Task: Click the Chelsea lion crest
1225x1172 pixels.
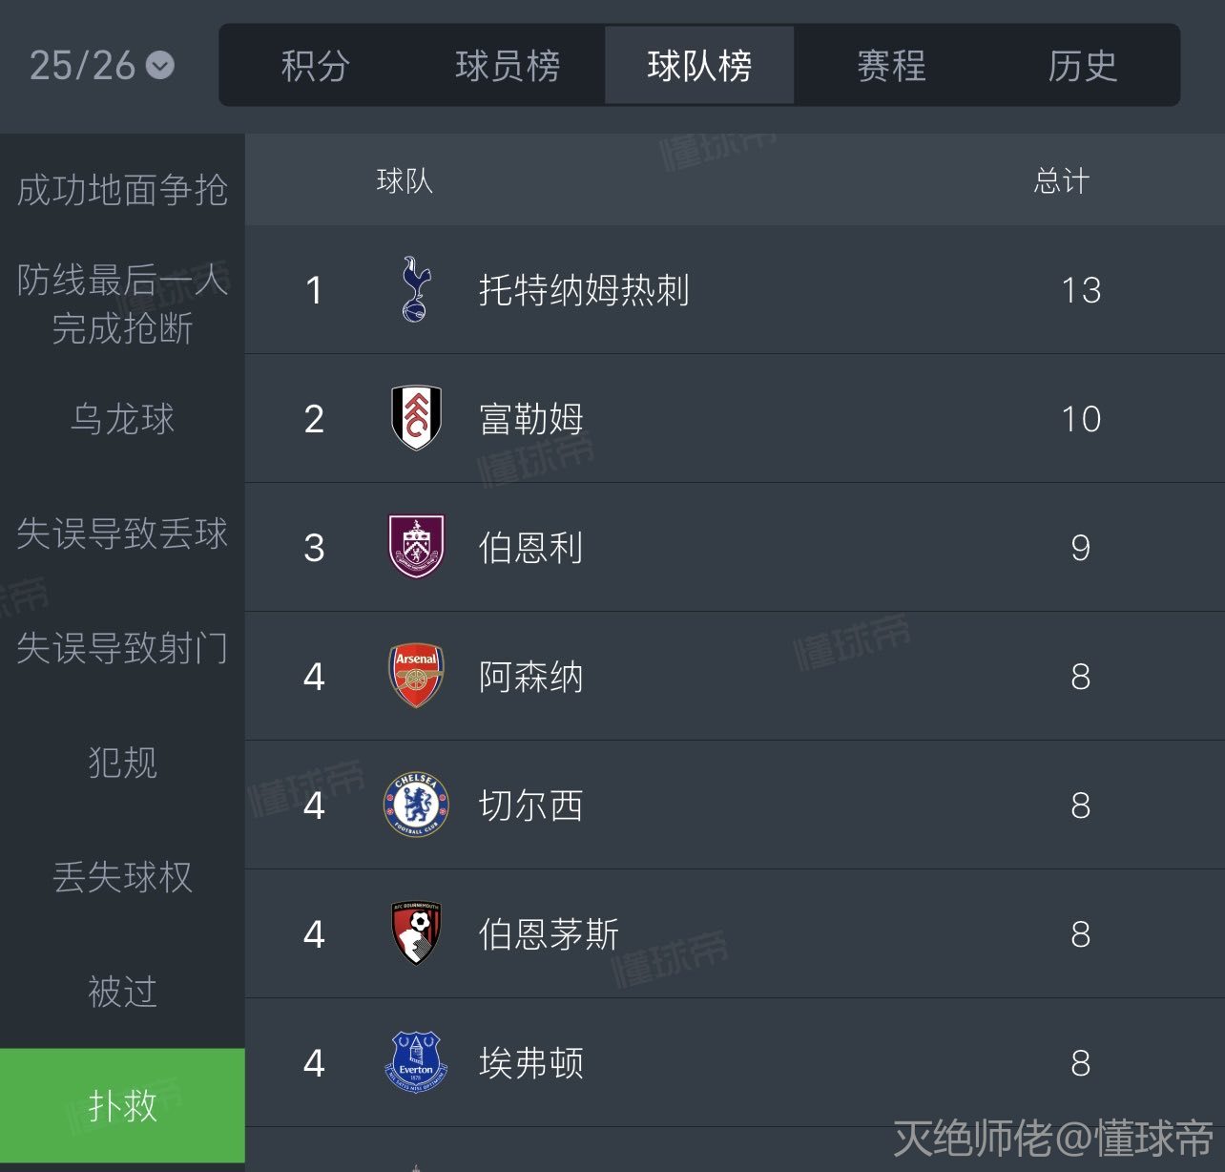Action: point(416,805)
